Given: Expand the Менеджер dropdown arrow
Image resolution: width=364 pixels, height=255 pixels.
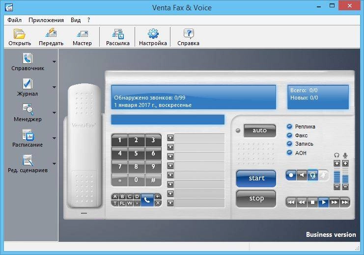Looking at the screenshot, I should point(54,113).
